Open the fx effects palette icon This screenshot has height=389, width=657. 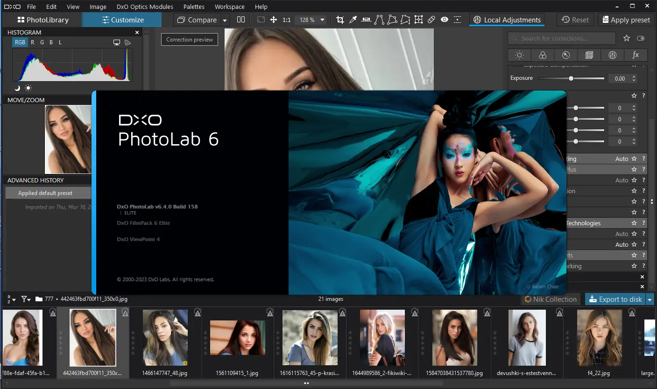636,55
